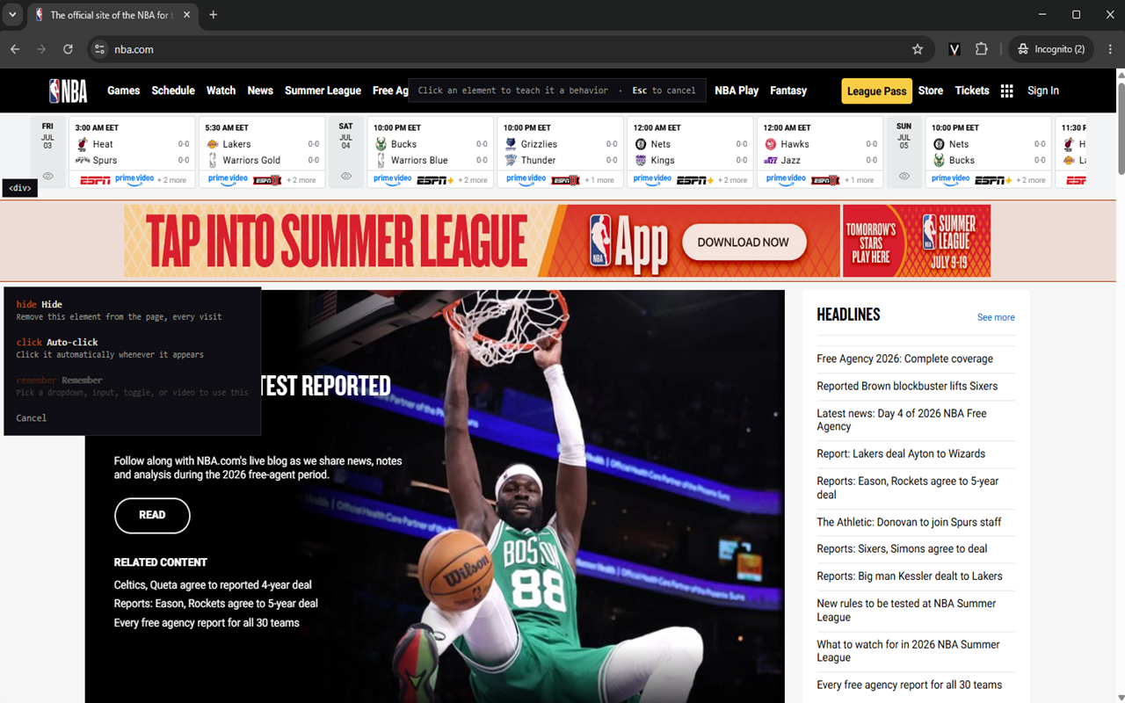
Task: Click the V extension icon in the toolbar
Action: pyautogui.click(x=954, y=49)
